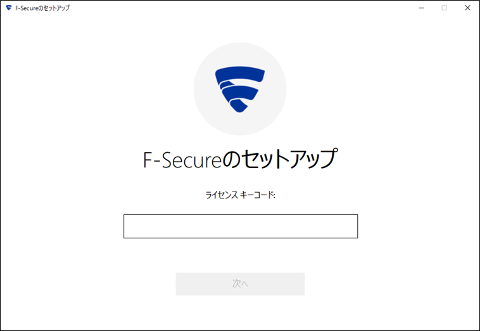Image resolution: width=480 pixels, height=331 pixels.
Task: Click the ライセンス キーコード label
Action: coord(240,195)
